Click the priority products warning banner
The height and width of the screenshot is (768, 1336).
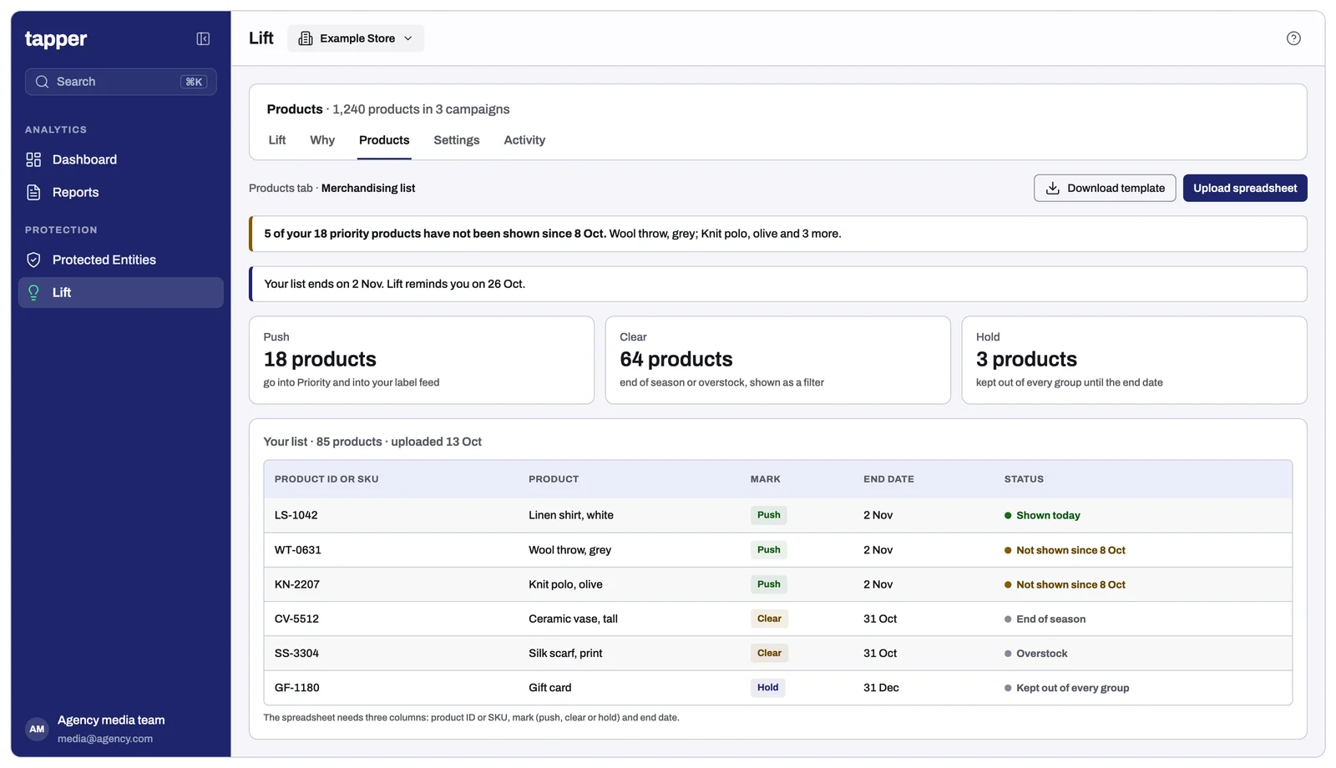(x=778, y=234)
